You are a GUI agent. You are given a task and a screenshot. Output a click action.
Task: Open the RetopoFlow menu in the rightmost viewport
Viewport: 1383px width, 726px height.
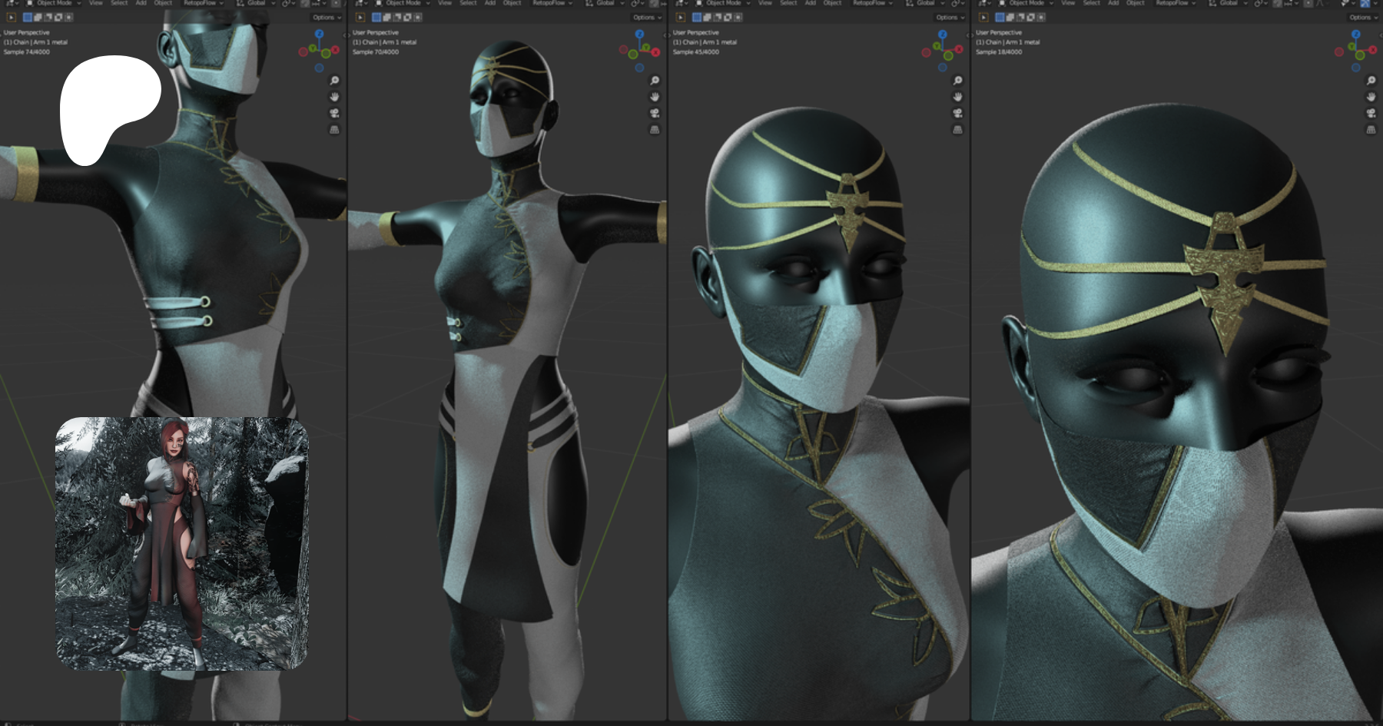tap(1176, 3)
